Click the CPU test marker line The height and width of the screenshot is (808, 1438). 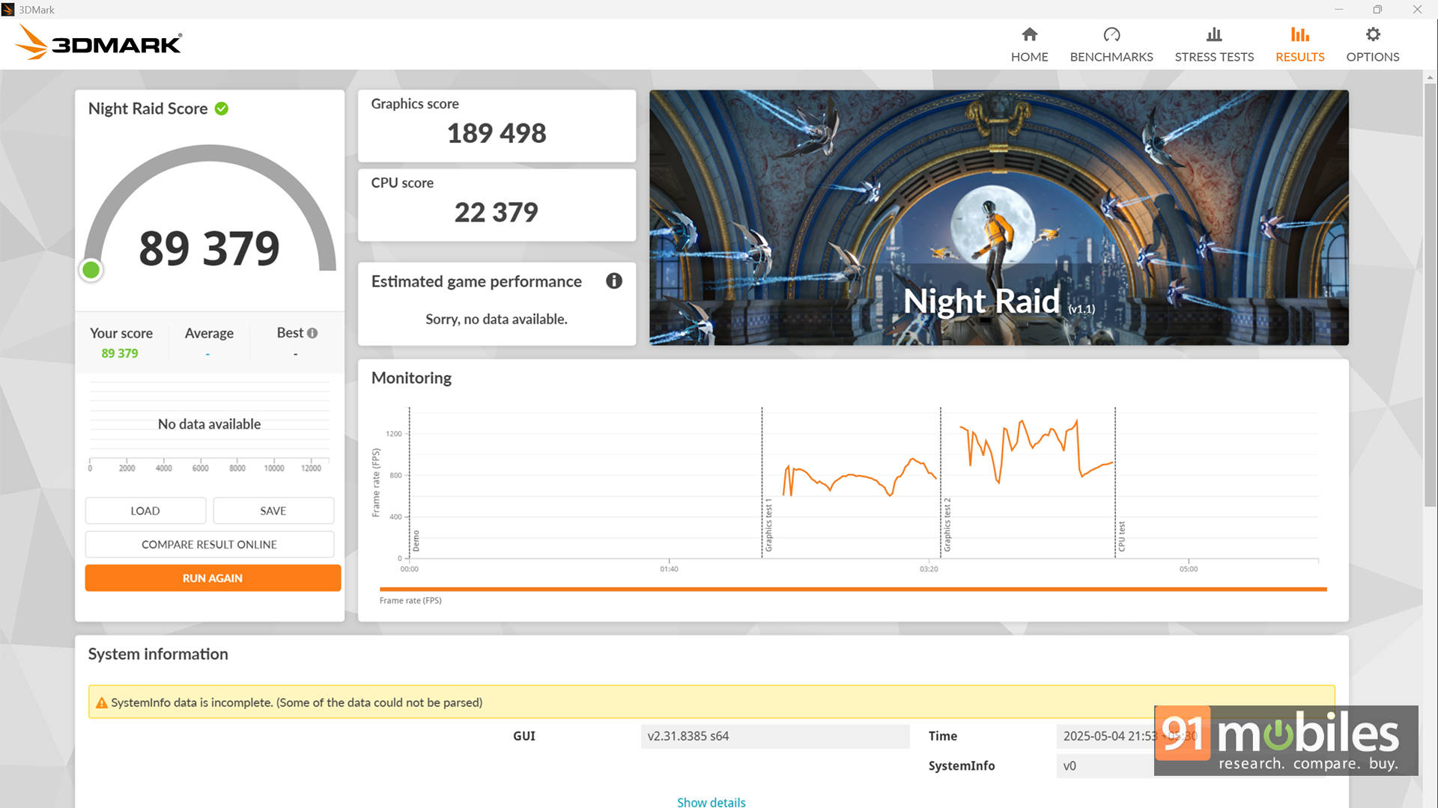point(1115,483)
